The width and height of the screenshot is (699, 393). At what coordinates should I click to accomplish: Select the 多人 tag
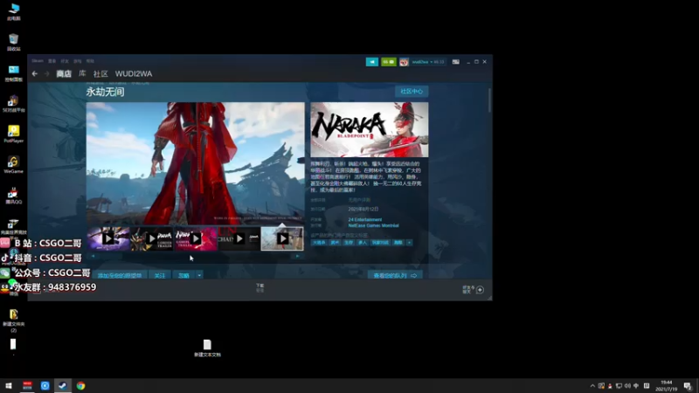(x=363, y=243)
